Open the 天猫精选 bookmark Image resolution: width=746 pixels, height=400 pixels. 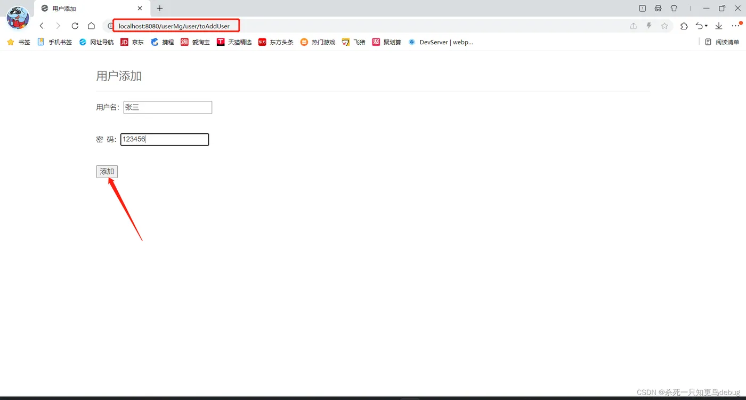pyautogui.click(x=234, y=42)
